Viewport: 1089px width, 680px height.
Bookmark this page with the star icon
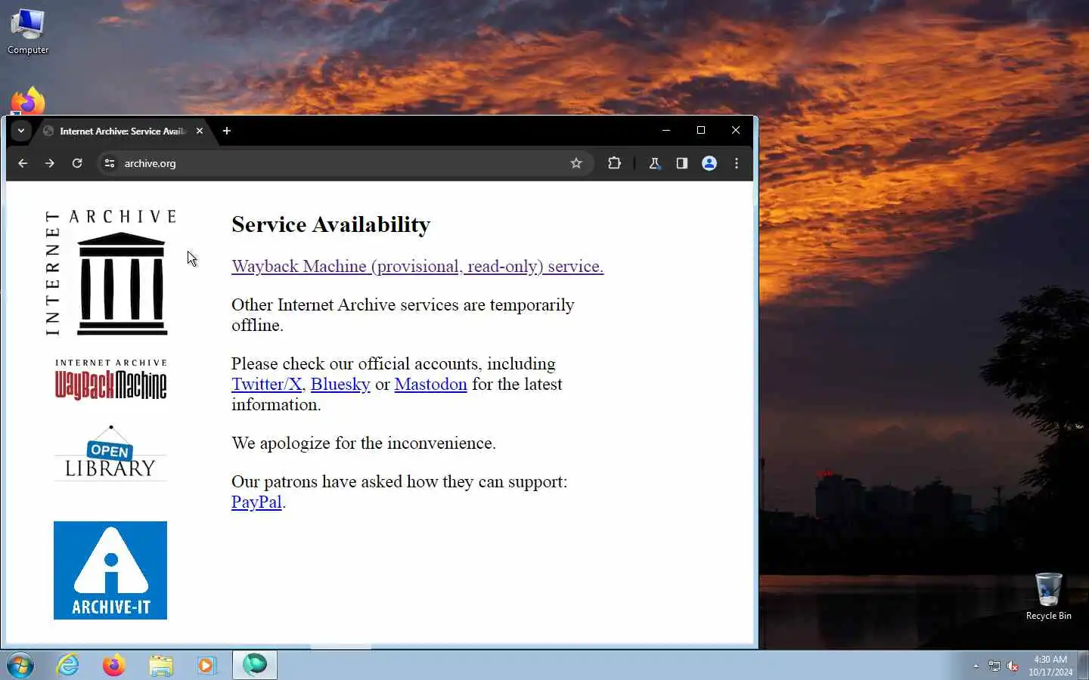coord(576,163)
